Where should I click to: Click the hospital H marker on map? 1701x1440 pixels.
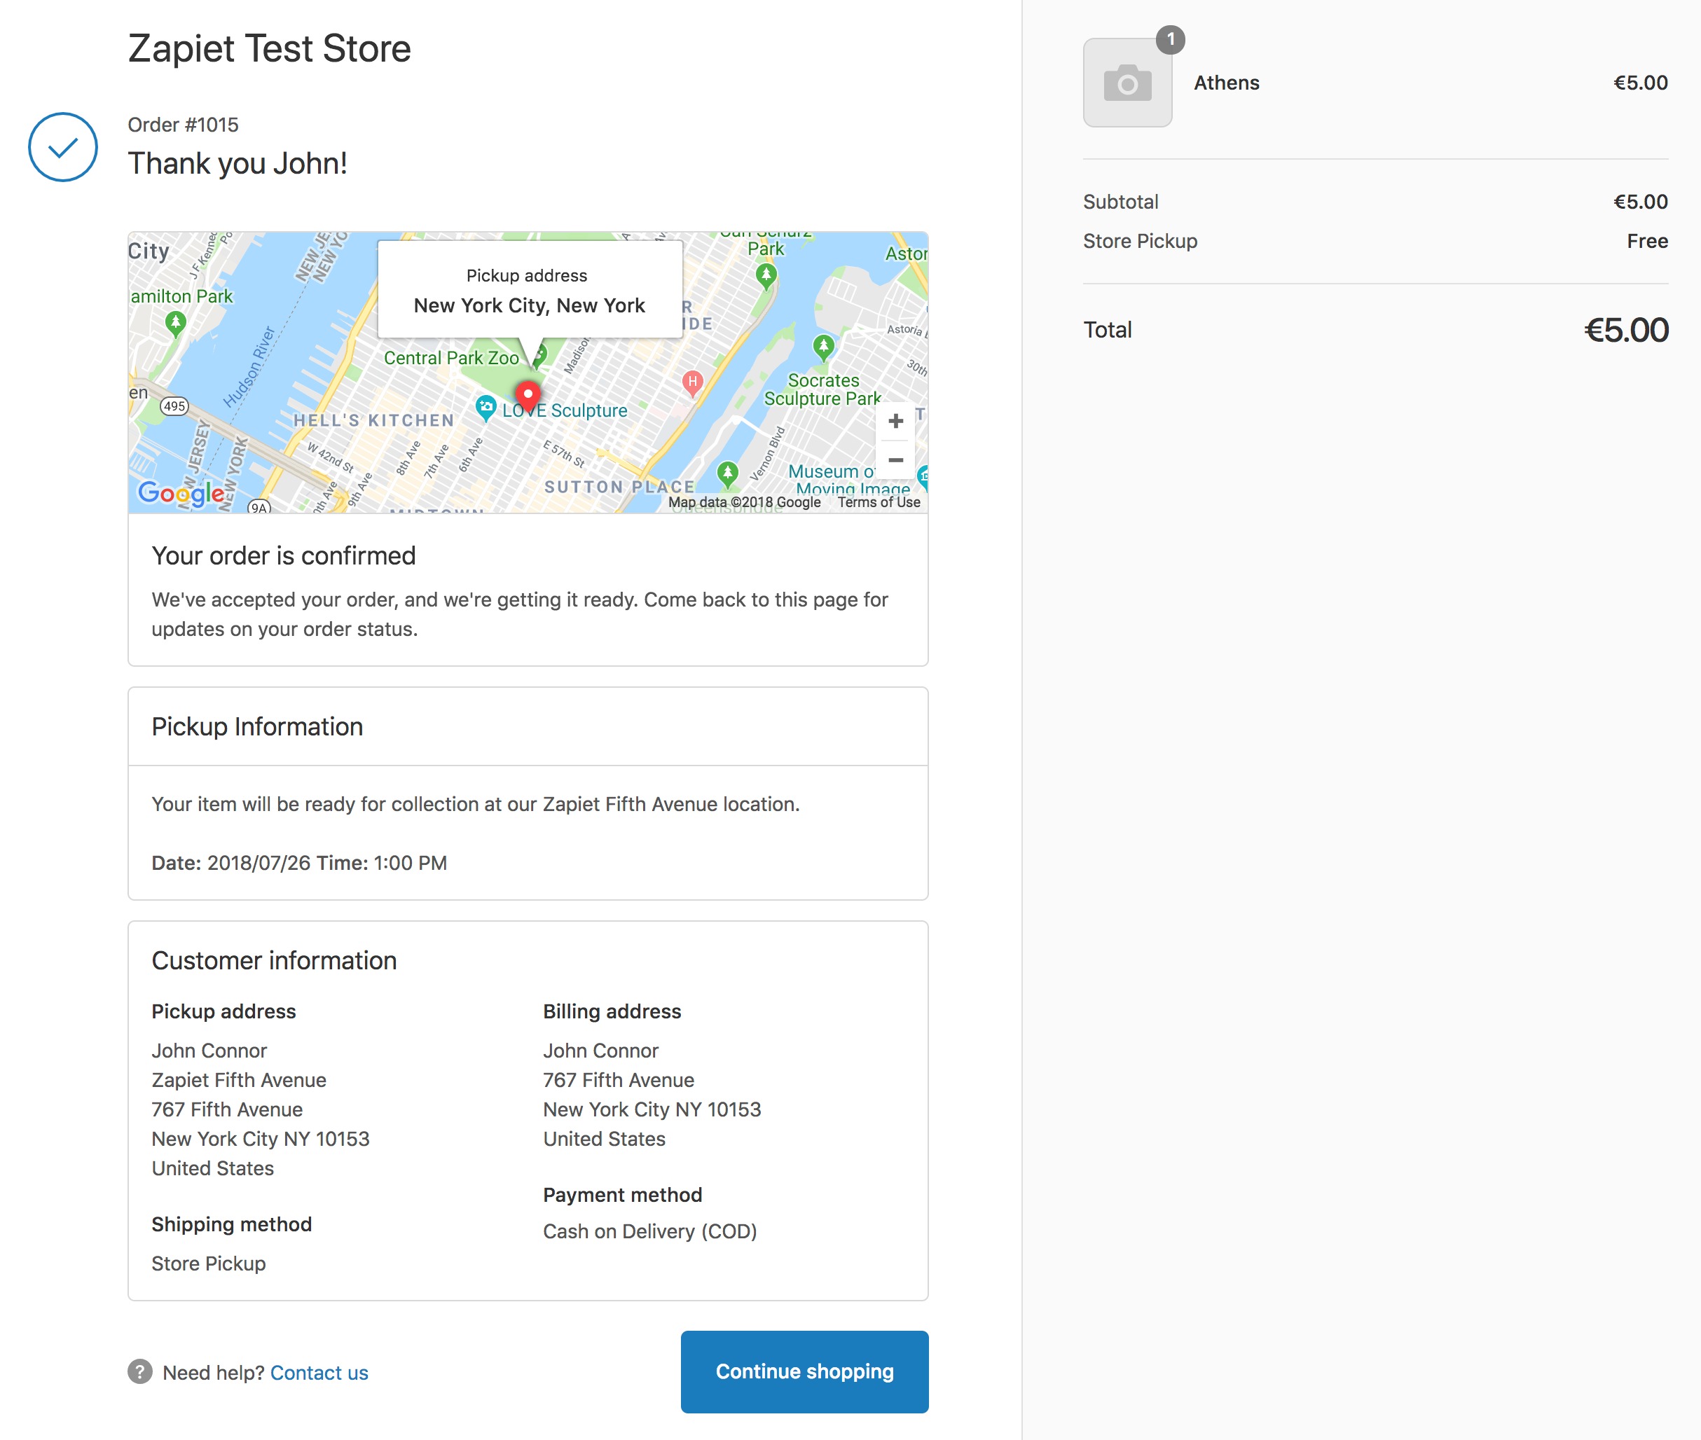[x=692, y=383]
